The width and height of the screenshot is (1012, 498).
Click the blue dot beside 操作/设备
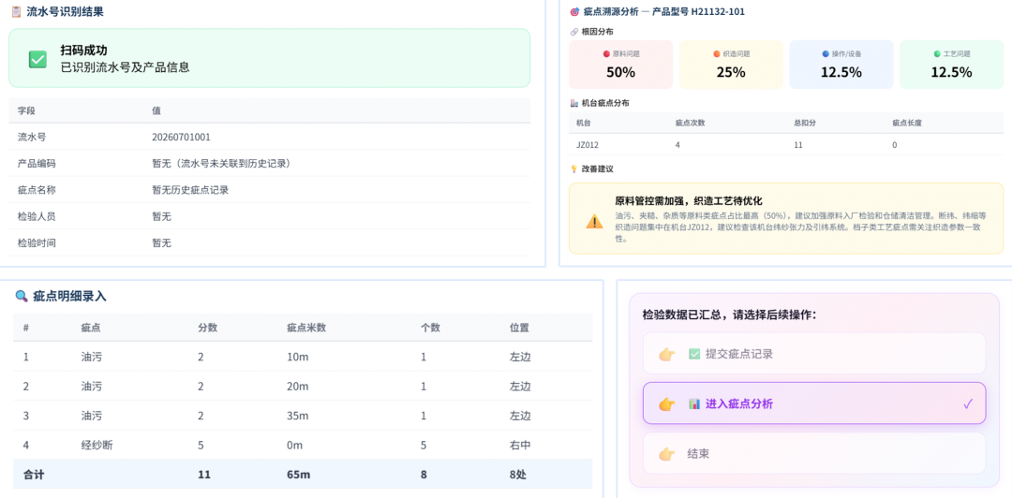click(826, 54)
